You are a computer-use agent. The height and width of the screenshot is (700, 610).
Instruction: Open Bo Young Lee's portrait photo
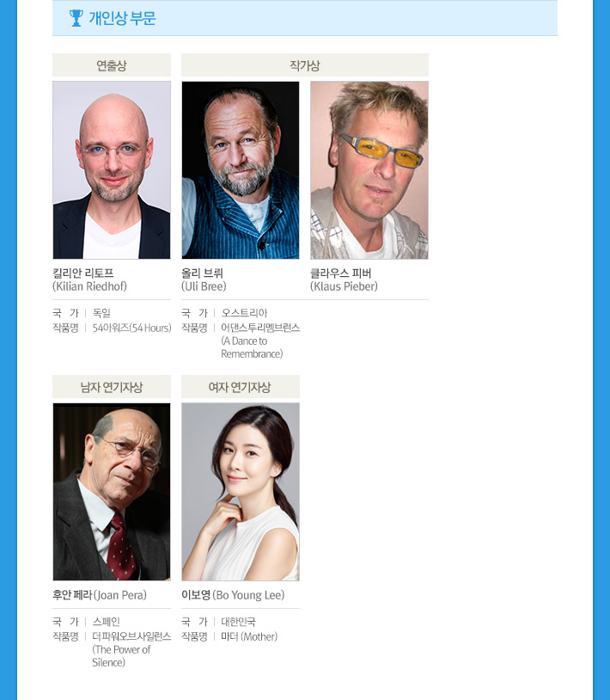[x=241, y=492]
